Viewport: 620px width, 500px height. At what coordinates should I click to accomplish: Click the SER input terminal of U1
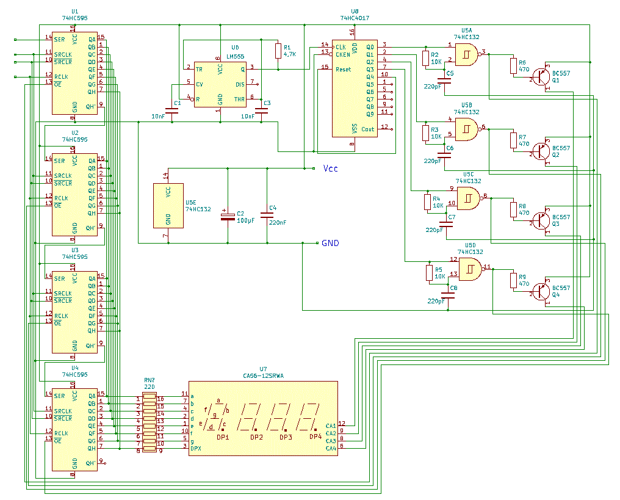[x=15, y=40]
